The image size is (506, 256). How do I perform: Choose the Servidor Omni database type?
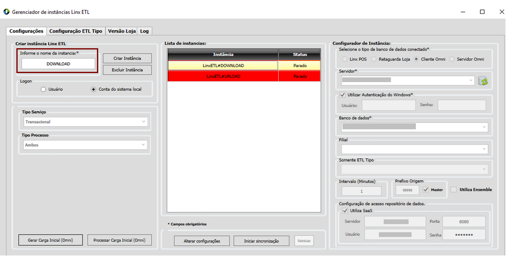[x=452, y=59]
